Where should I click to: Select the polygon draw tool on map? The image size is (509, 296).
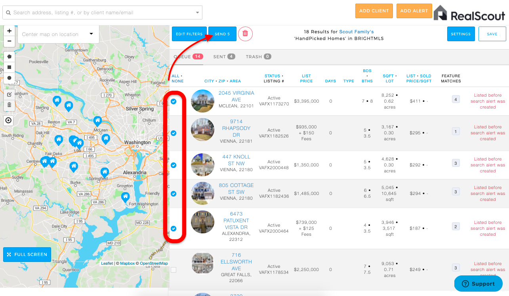click(9, 57)
